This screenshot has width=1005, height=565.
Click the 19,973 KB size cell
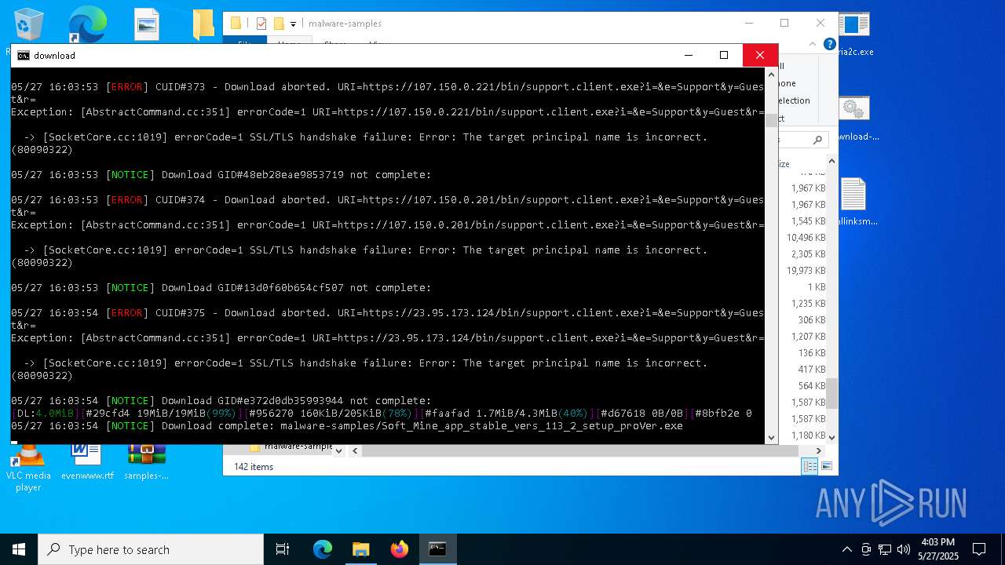pos(806,271)
